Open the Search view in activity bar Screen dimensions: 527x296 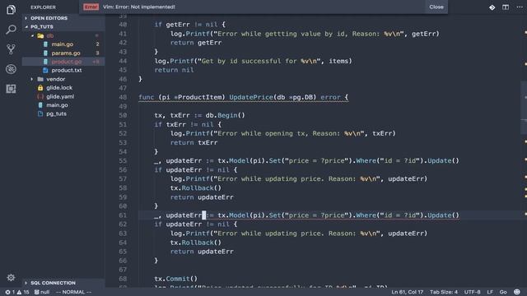[11, 30]
